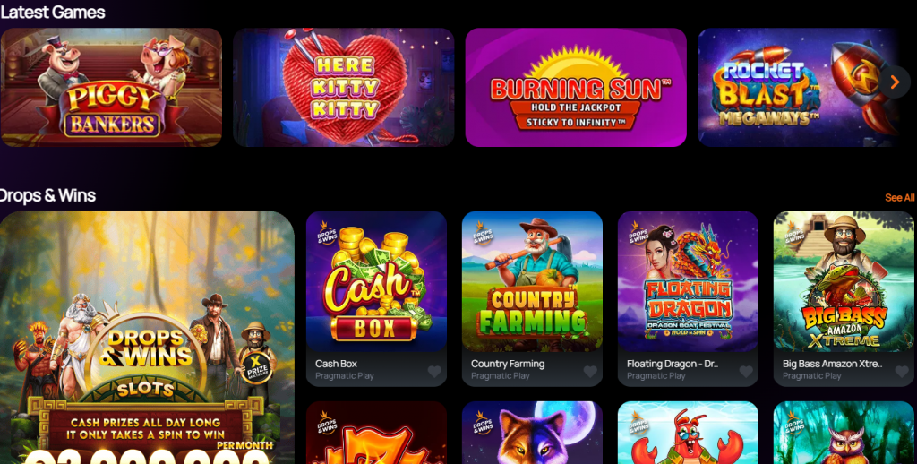Select the owl game thumbnail
This screenshot has height=464, width=917.
(844, 433)
